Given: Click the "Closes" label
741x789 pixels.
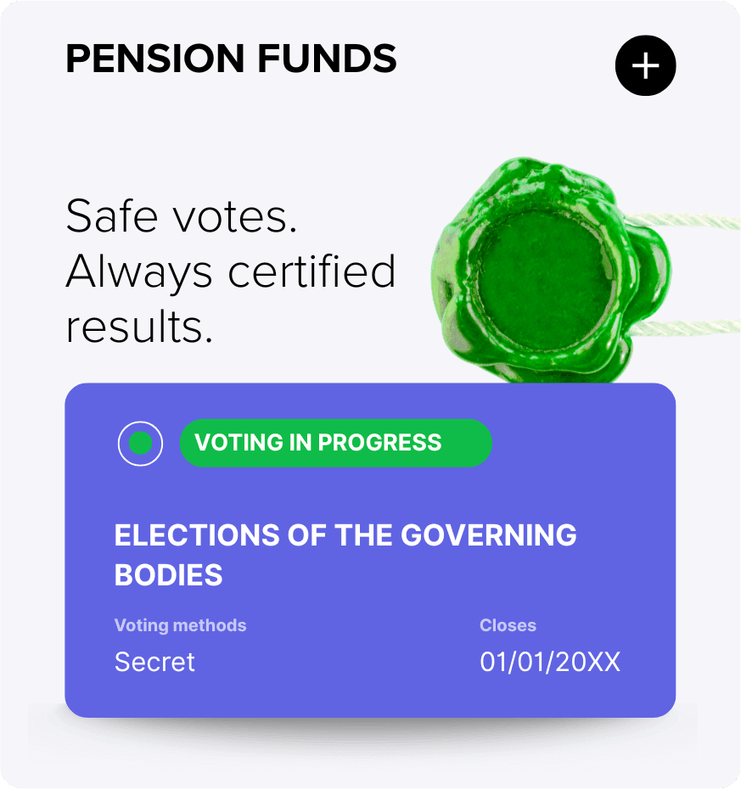Looking at the screenshot, I should click(x=508, y=625).
